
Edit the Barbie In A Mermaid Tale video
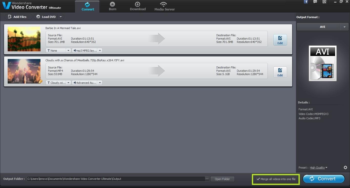coord(280,40)
